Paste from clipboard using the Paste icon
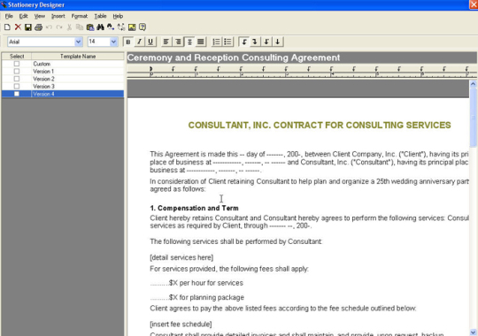The width and height of the screenshot is (478, 336). [90, 27]
